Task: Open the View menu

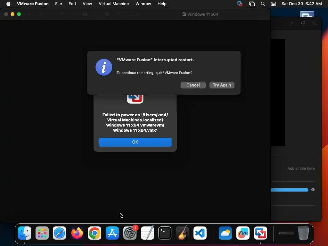Action: tap(87, 4)
